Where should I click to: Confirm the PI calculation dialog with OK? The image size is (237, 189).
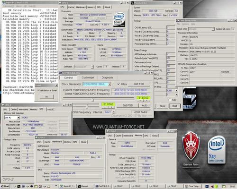46,97
